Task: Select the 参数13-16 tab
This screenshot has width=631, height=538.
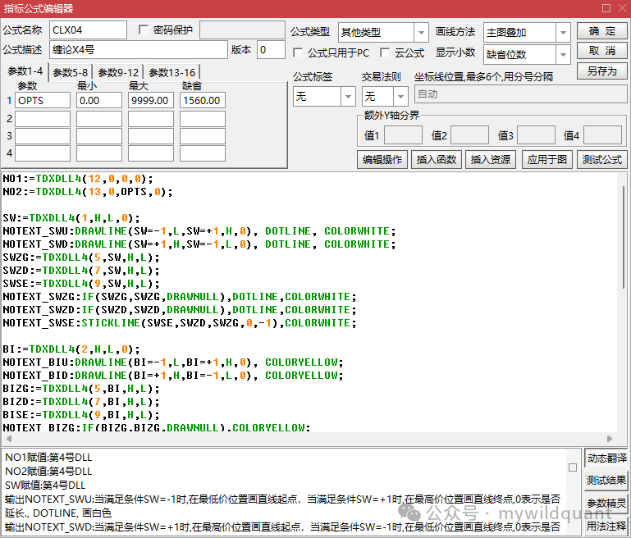Action: (x=171, y=73)
